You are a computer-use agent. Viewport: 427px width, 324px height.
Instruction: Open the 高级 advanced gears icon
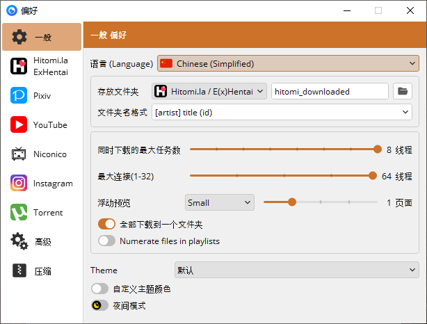[x=19, y=241]
